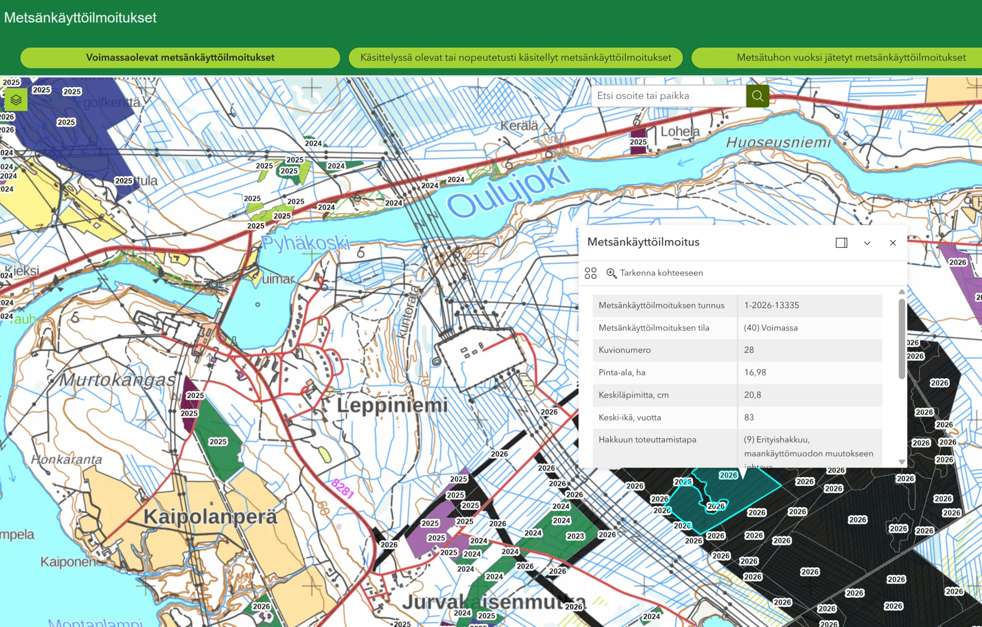Click the Oulujoki river label on map
This screenshot has height=627, width=982.
pos(508,190)
